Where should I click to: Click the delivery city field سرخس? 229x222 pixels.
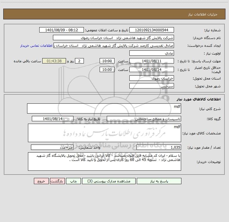pos(152,86)
